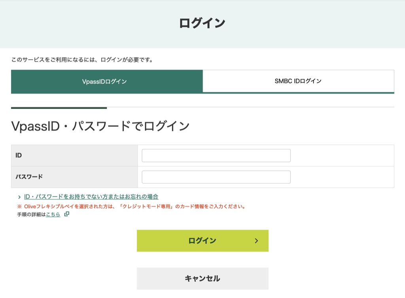Click the ログイン page heading
The image size is (405, 298).
pos(202,22)
